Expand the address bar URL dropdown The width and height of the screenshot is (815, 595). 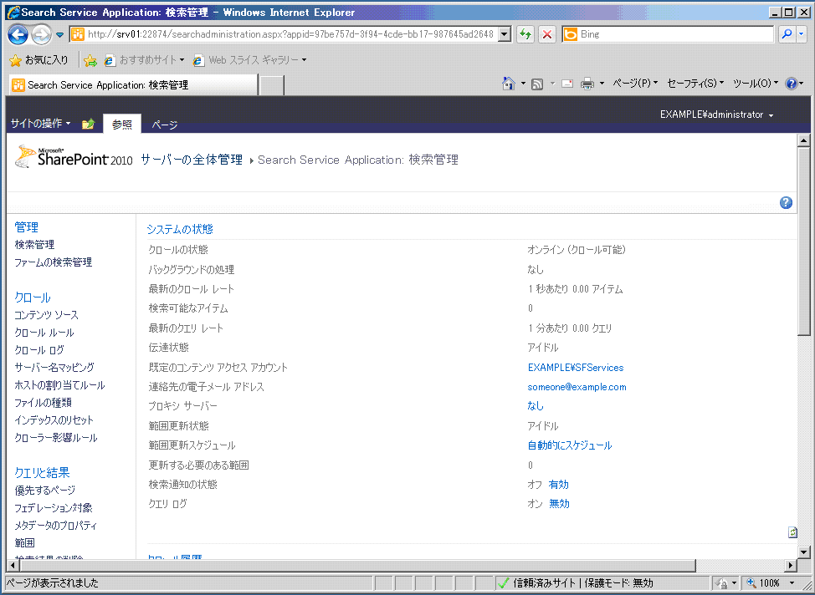(x=505, y=34)
